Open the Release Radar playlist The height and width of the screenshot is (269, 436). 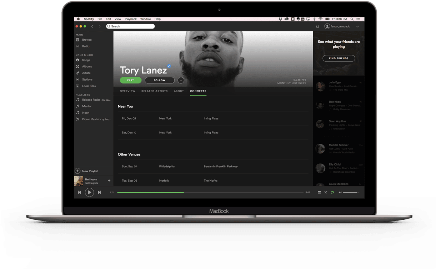(93, 100)
